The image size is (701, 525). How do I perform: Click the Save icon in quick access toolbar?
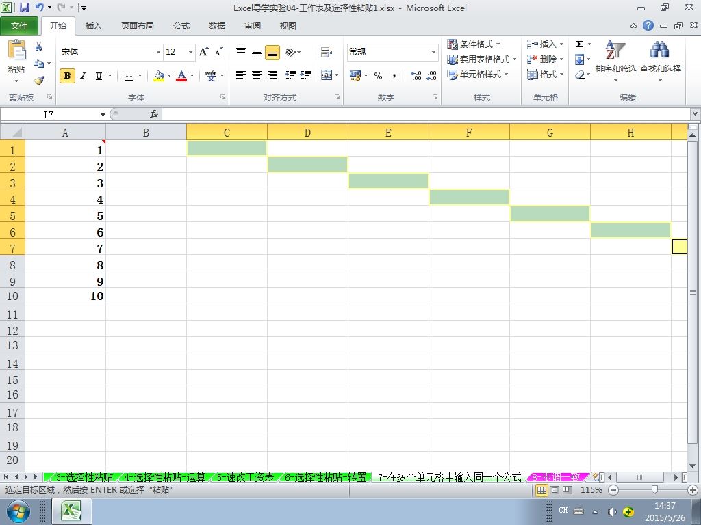coord(24,8)
